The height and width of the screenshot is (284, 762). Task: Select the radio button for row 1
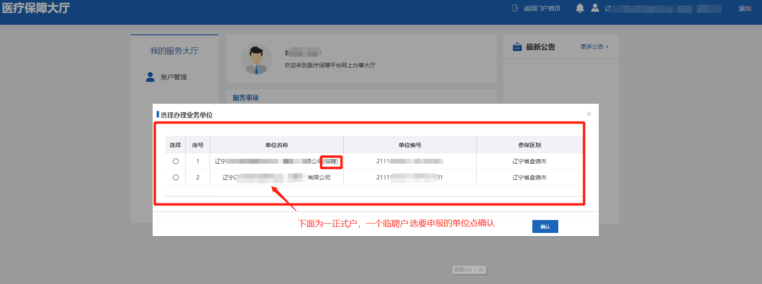tap(176, 161)
